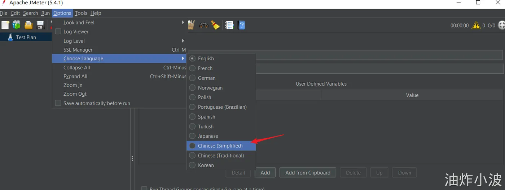Click the Detail button
The image size is (505, 190).
(x=238, y=173)
